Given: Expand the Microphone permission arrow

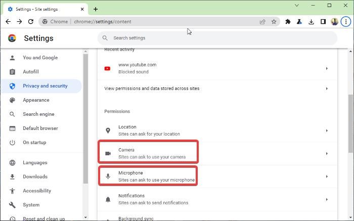Looking at the screenshot, I should coord(327,176).
